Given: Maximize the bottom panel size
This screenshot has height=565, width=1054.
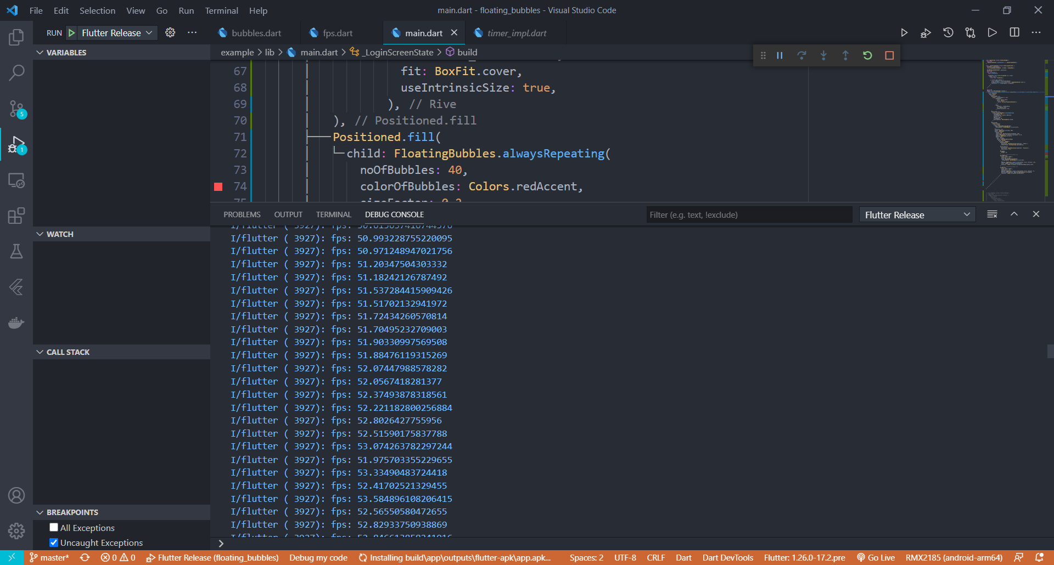Looking at the screenshot, I should coord(1014,214).
